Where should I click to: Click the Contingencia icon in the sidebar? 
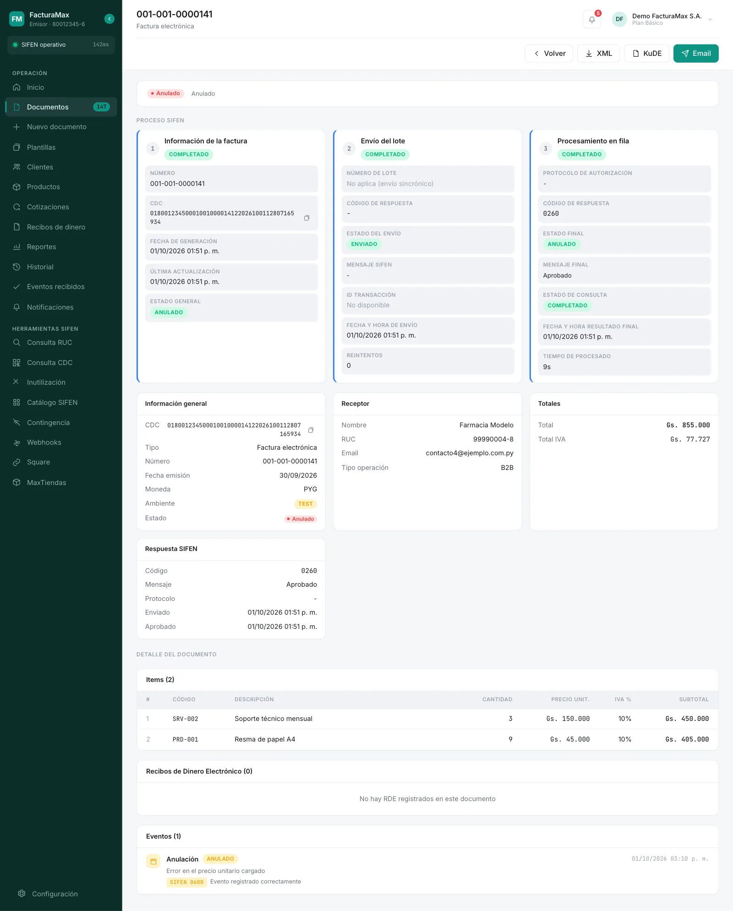(16, 423)
